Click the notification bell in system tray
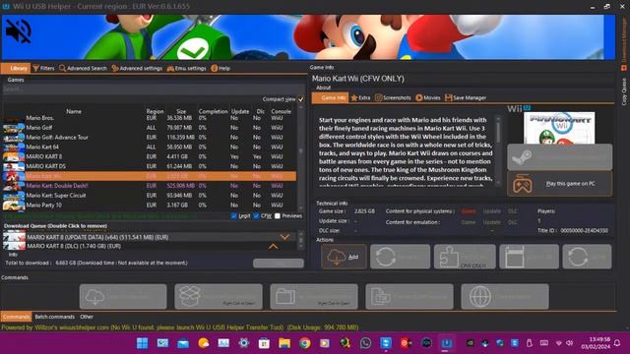Screen dimensions: 630x354 tap(617, 343)
